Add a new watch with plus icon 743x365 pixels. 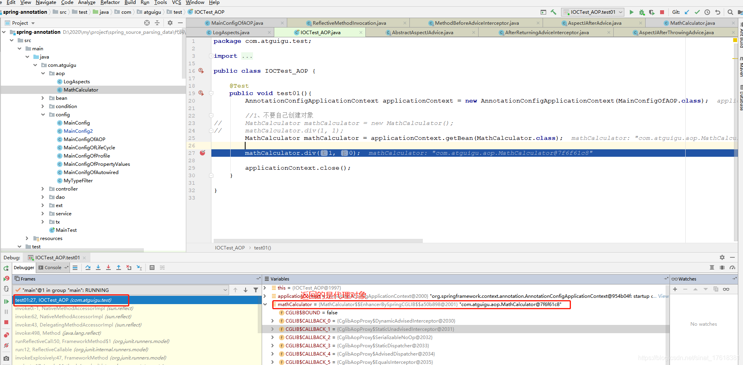[x=675, y=289]
